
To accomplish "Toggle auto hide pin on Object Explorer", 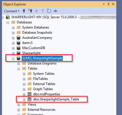I will [108, 4].
